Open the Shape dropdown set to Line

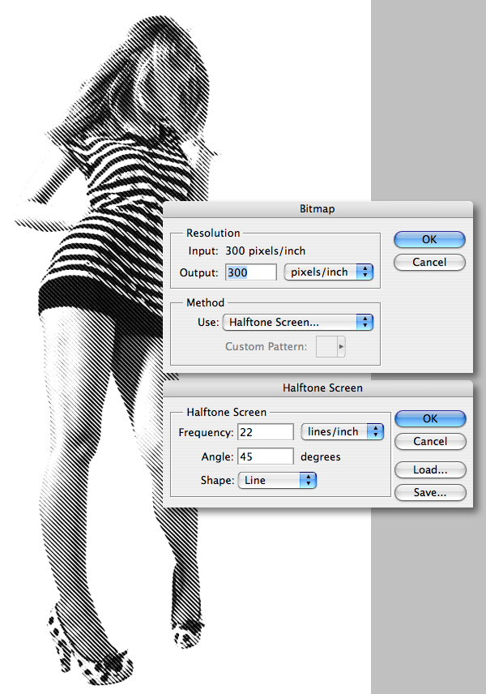[277, 480]
